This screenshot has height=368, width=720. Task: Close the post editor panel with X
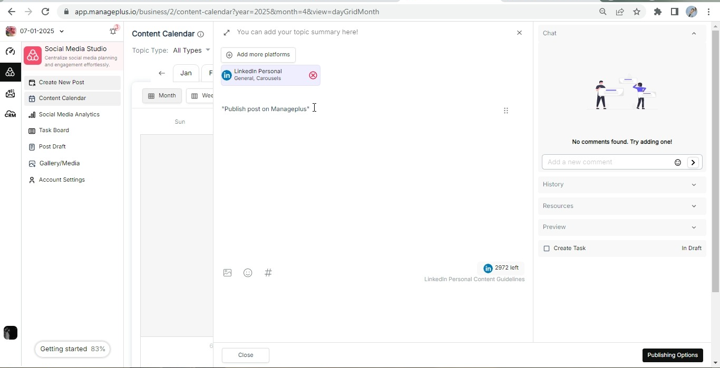coord(519,33)
